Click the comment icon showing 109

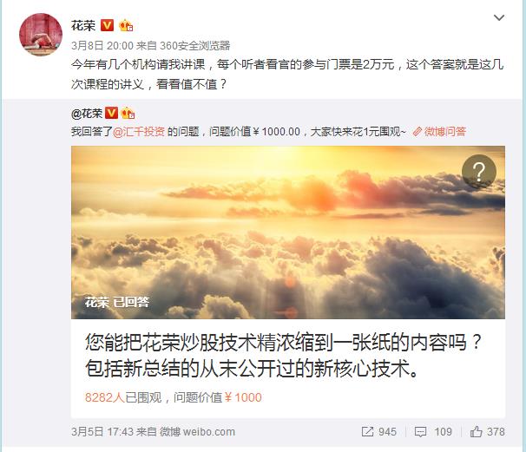tap(433, 431)
